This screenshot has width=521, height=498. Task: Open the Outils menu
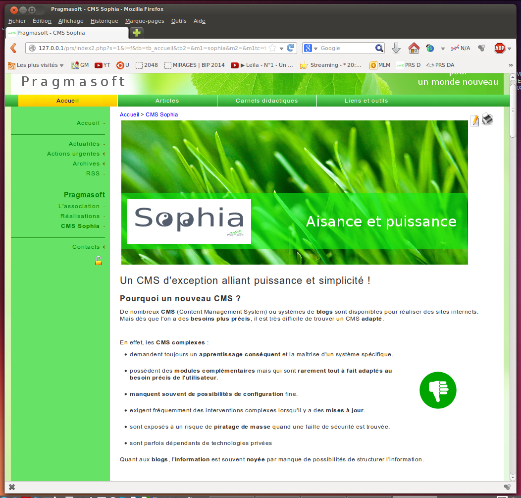[x=179, y=21]
